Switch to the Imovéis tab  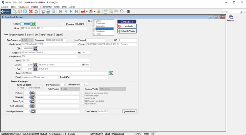(x=50, y=35)
